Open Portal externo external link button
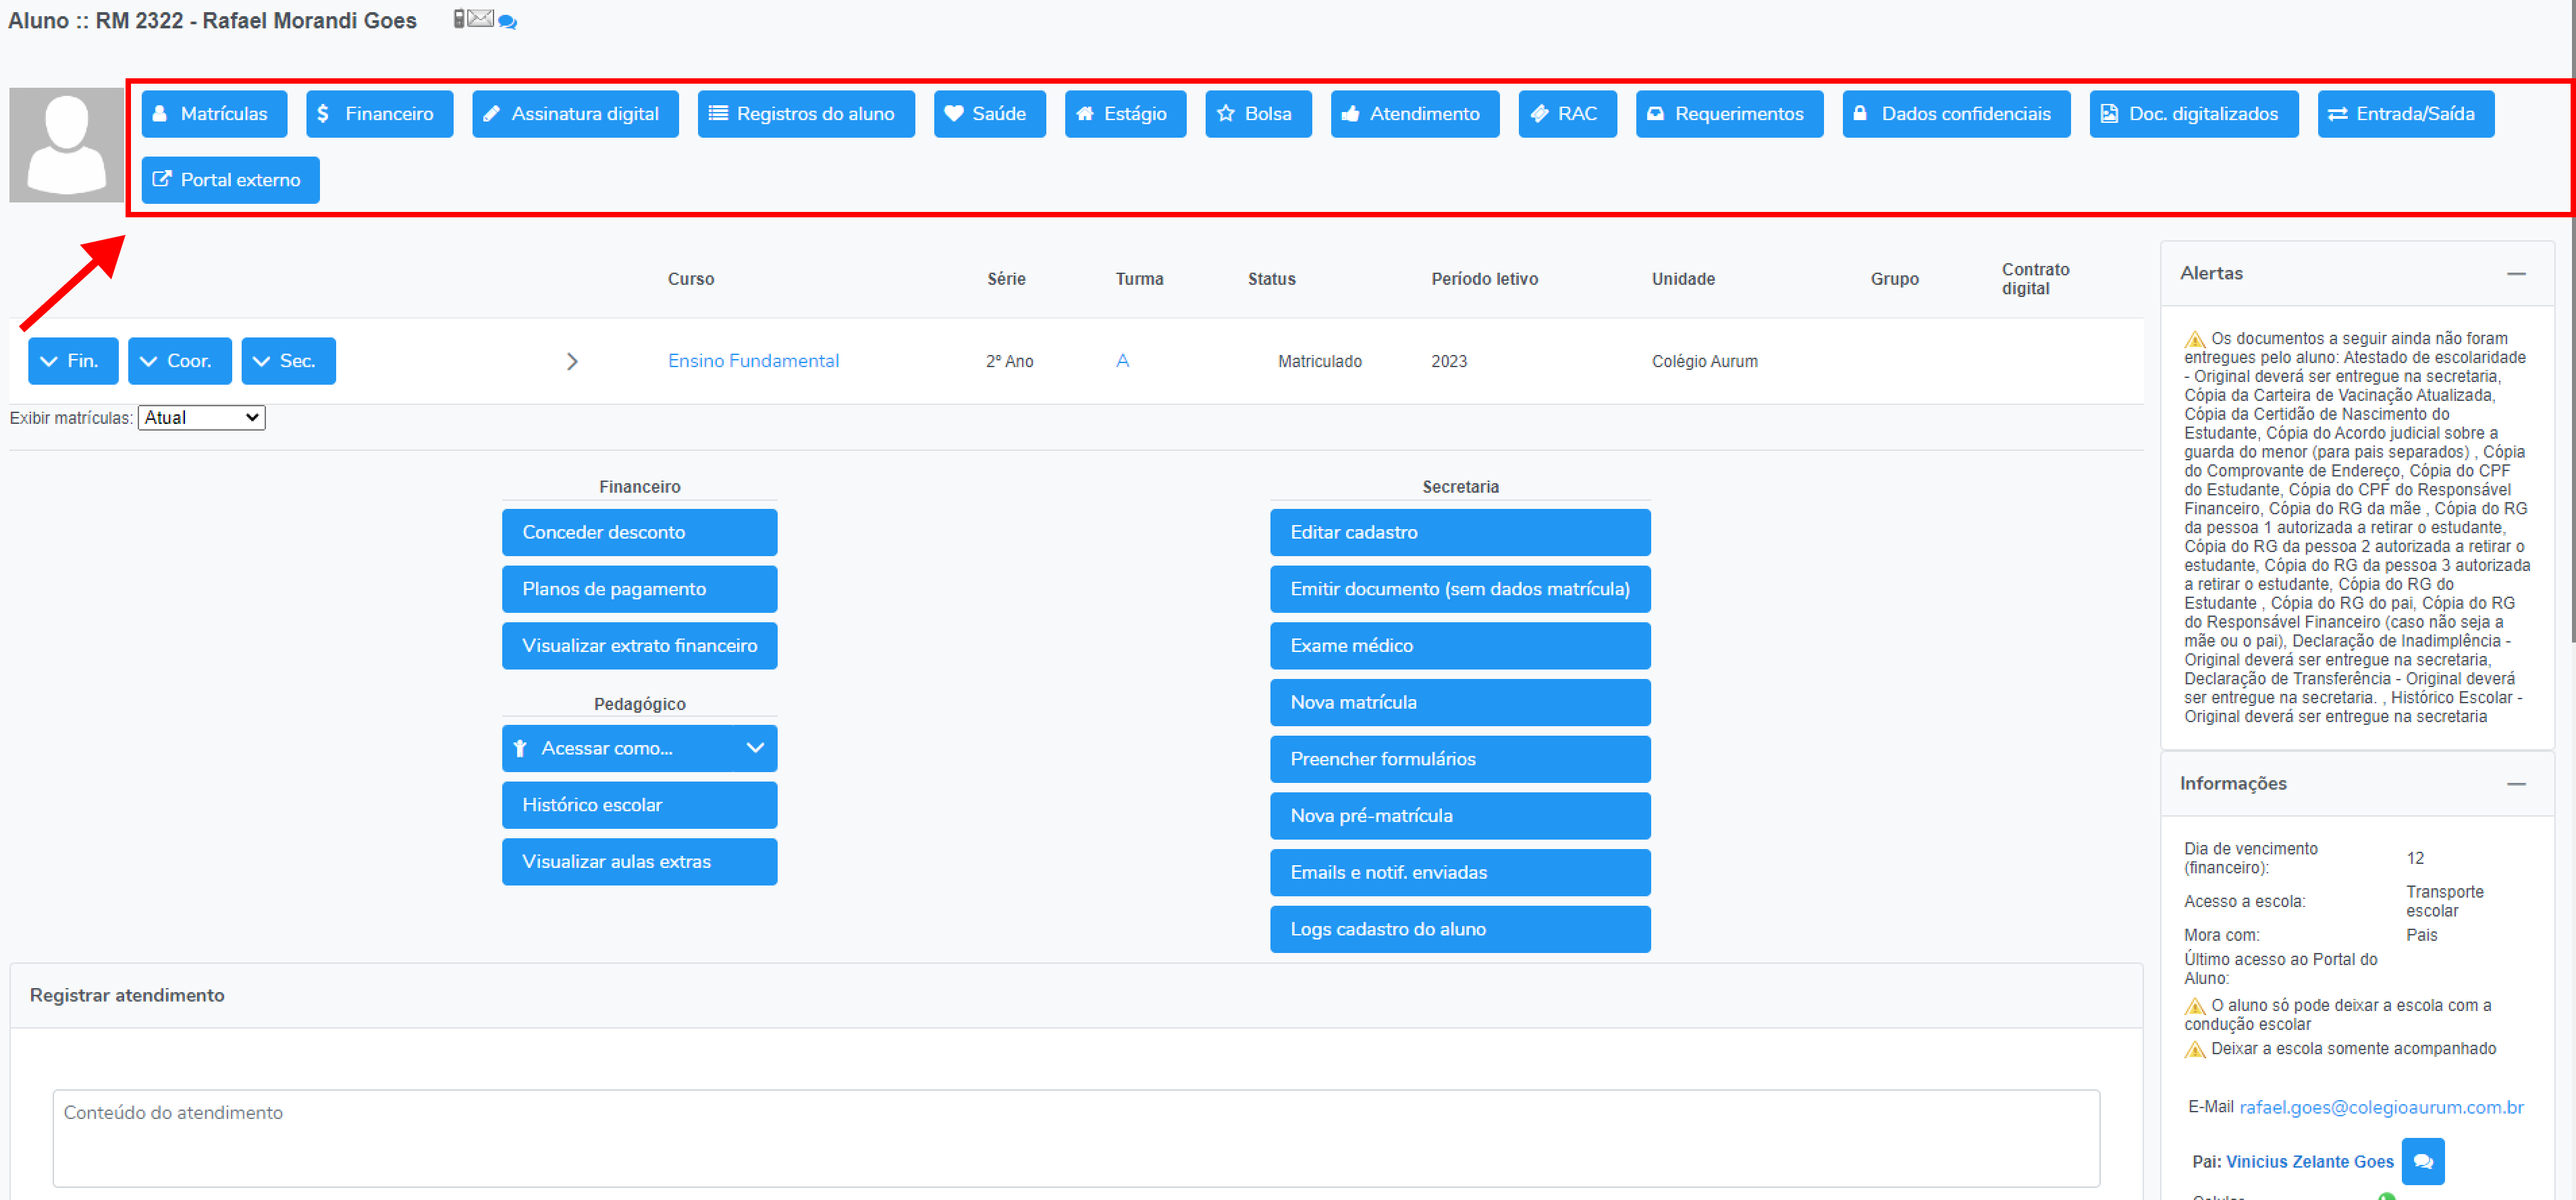2576x1200 pixels. (x=230, y=180)
